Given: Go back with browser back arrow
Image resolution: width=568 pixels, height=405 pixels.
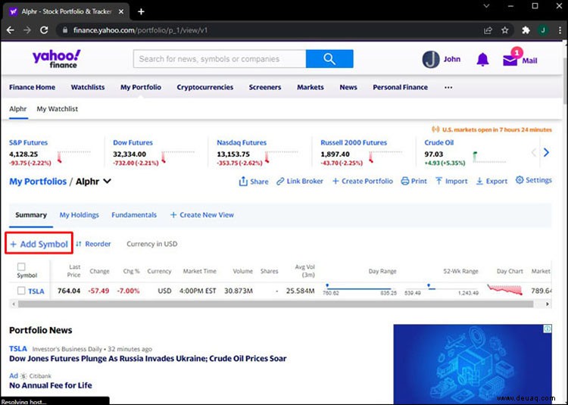Looking at the screenshot, I should (x=10, y=30).
